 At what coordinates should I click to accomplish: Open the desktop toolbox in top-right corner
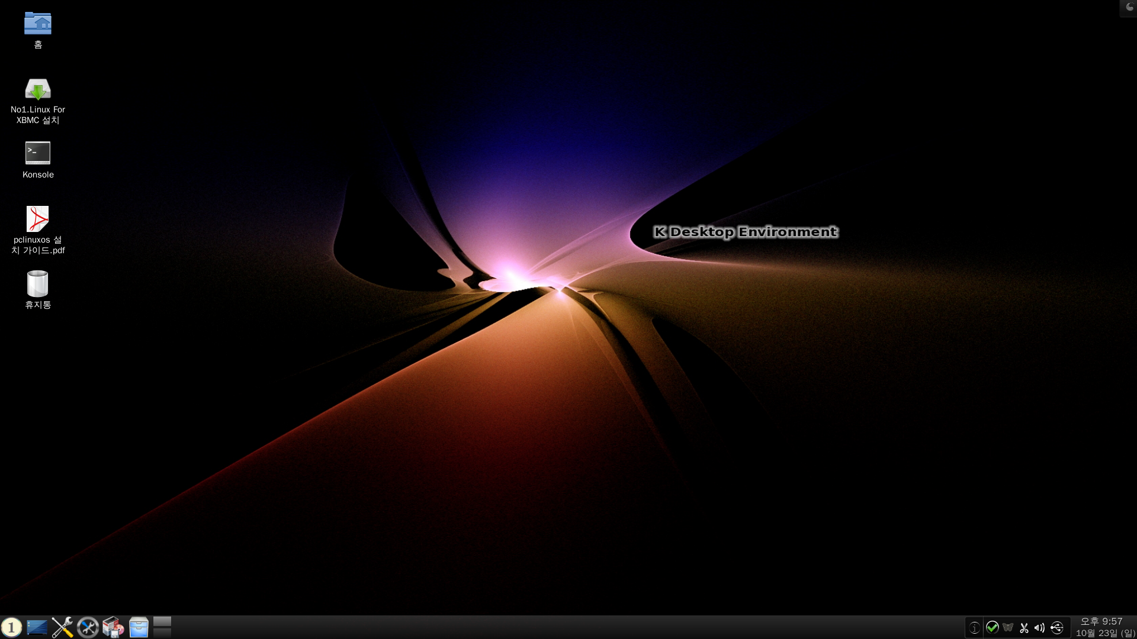coord(1129,8)
